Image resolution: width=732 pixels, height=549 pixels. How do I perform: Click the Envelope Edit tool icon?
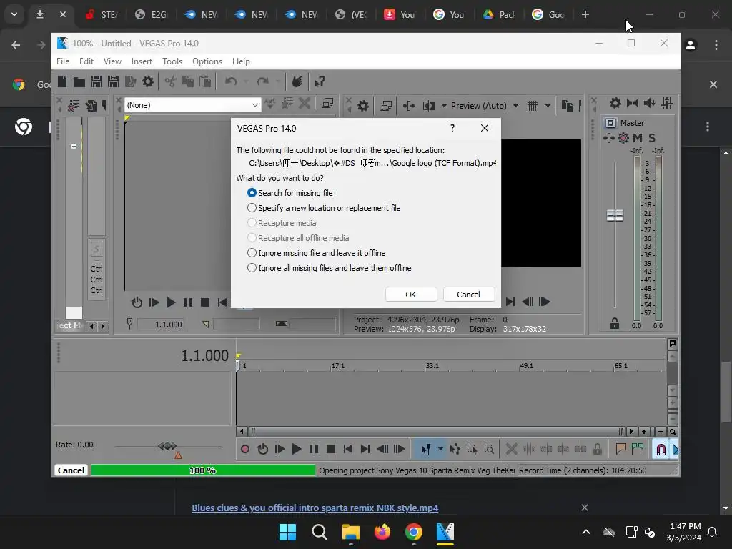(x=455, y=449)
